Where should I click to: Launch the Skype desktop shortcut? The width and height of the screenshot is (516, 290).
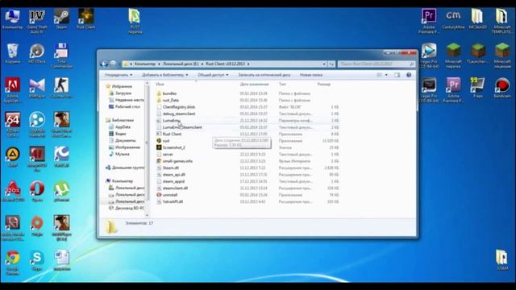pos(37,260)
